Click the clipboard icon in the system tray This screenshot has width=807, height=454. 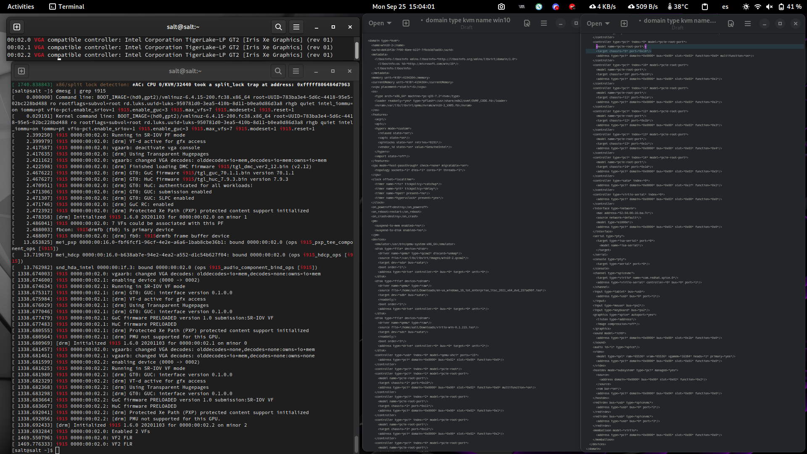pyautogui.click(x=704, y=6)
